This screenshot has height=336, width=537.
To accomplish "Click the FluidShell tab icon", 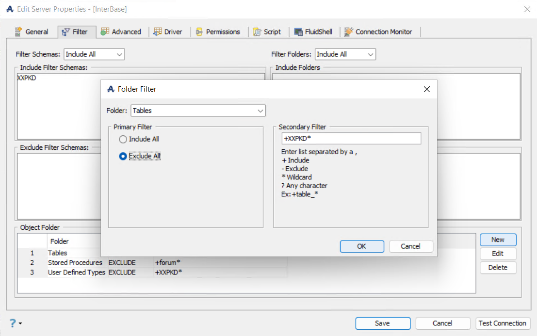I will tap(298, 32).
